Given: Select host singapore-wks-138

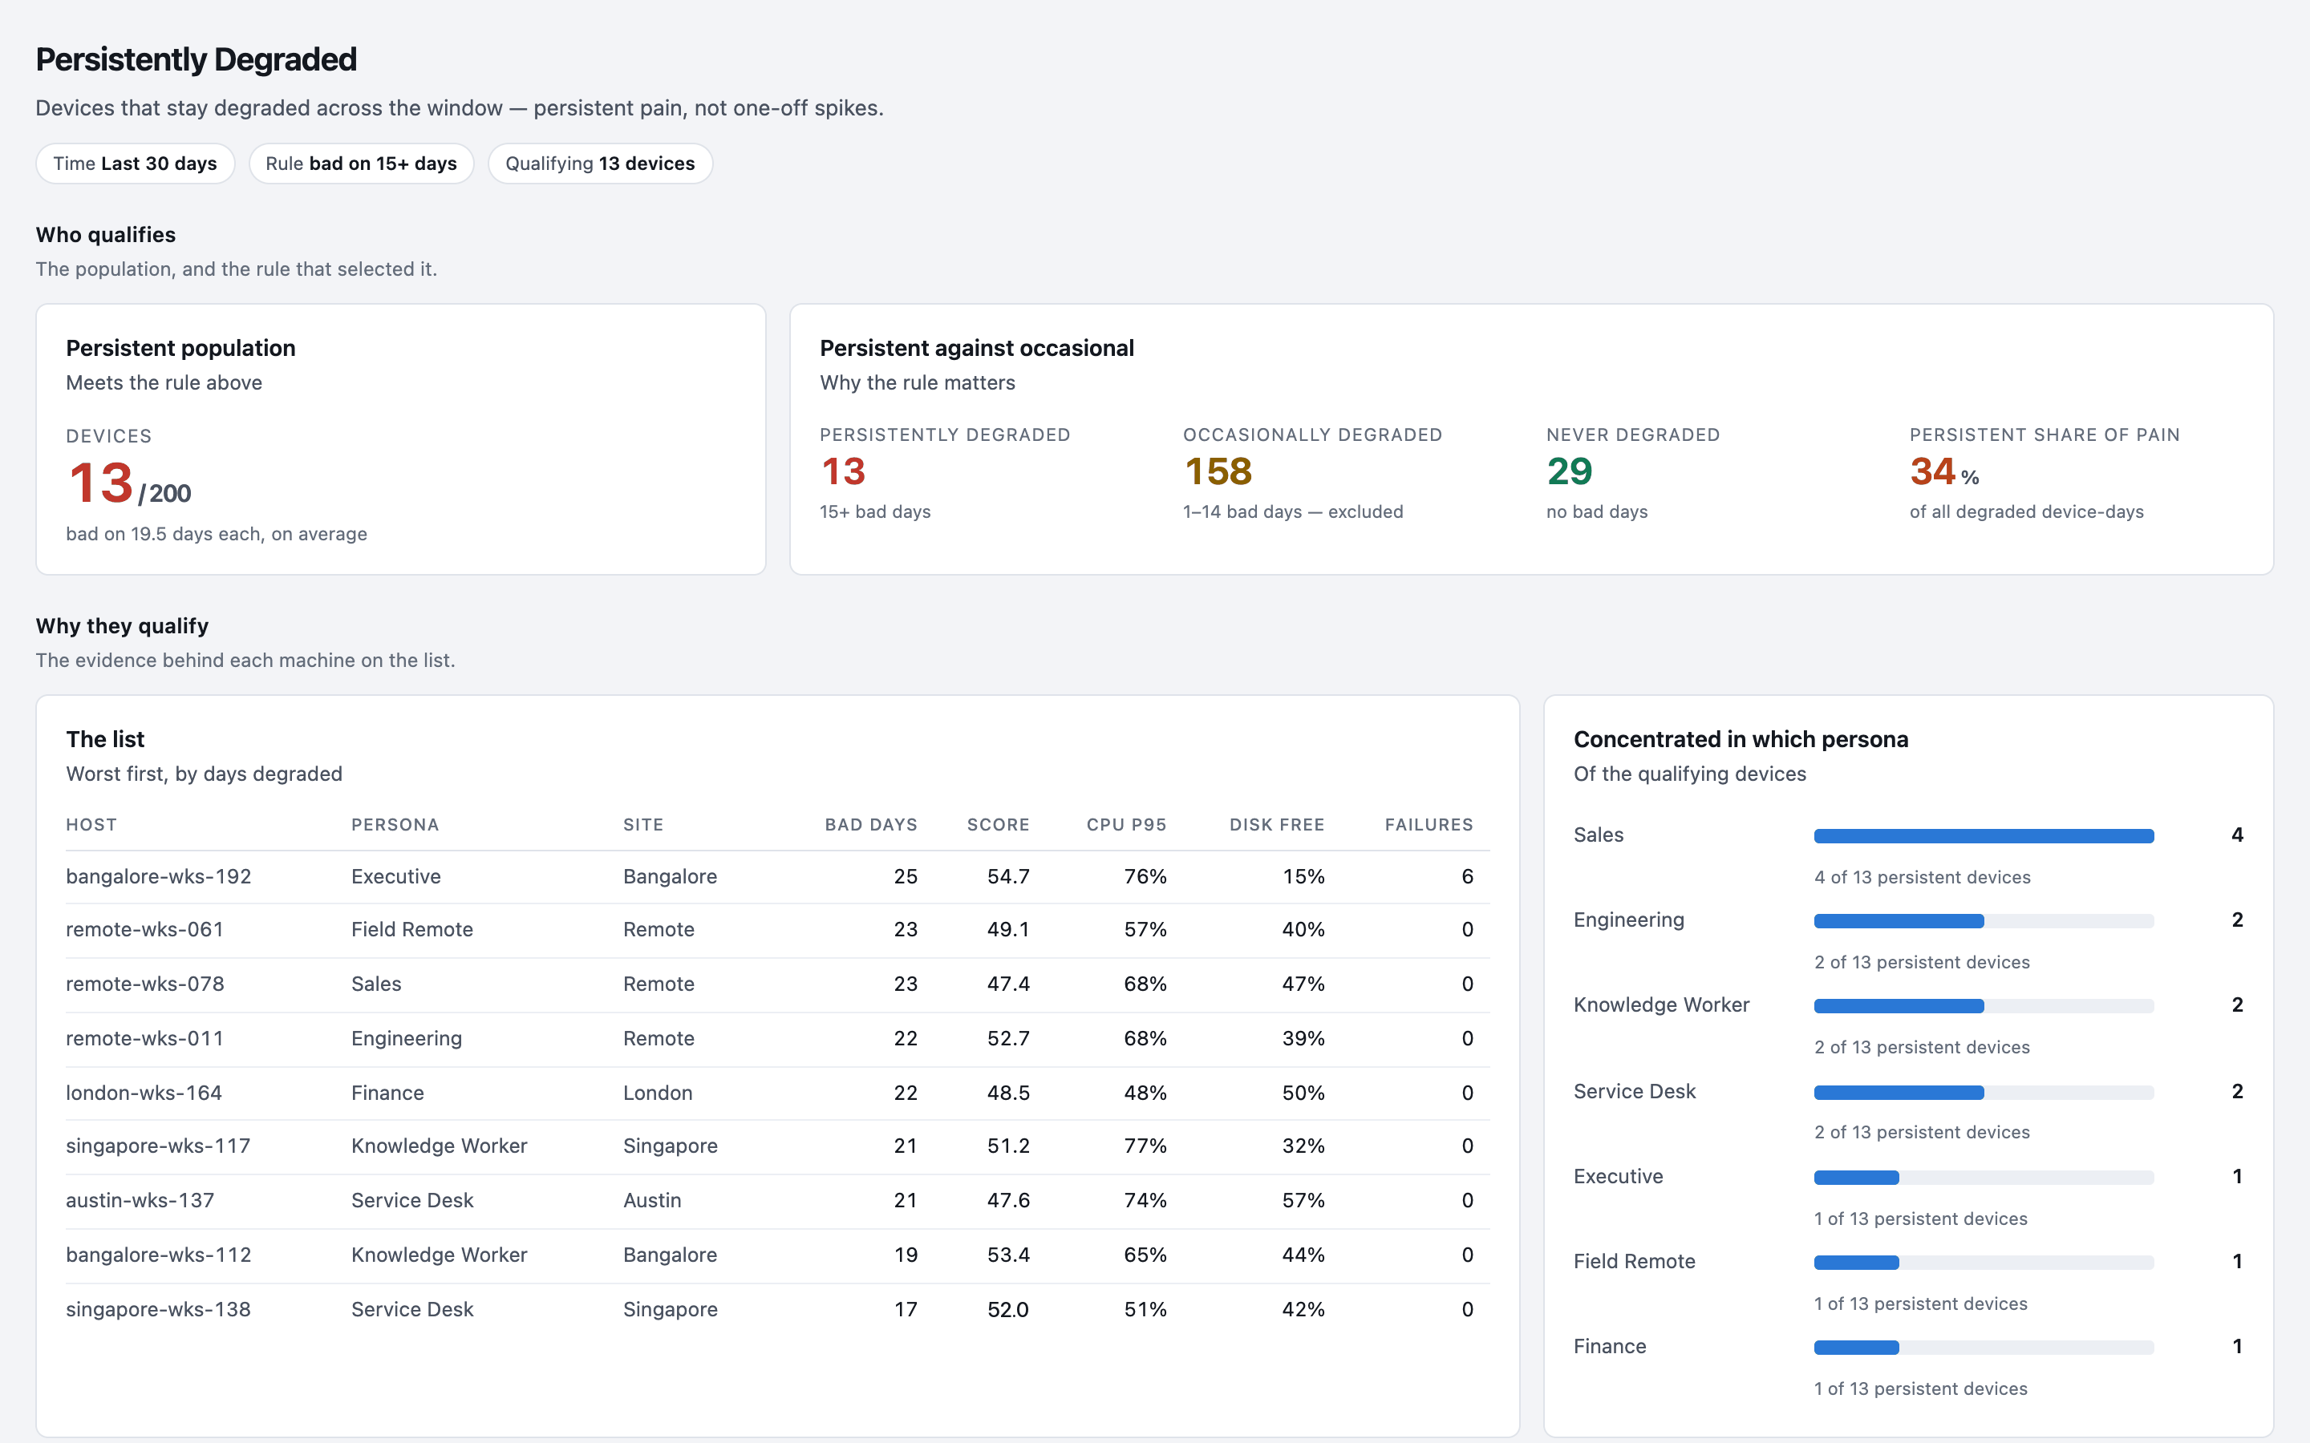Looking at the screenshot, I should [x=157, y=1308].
